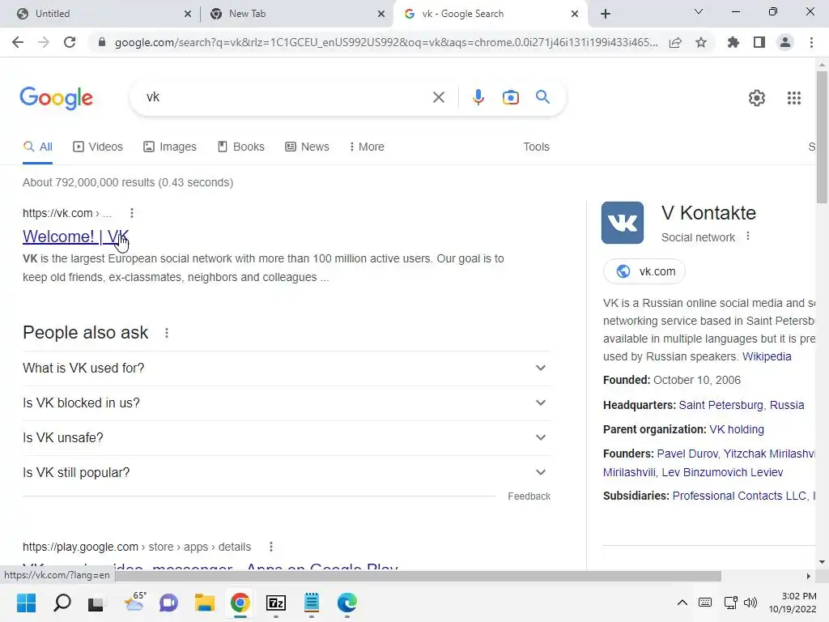Share this page via share icon
The width and height of the screenshot is (829, 622).
click(675, 42)
